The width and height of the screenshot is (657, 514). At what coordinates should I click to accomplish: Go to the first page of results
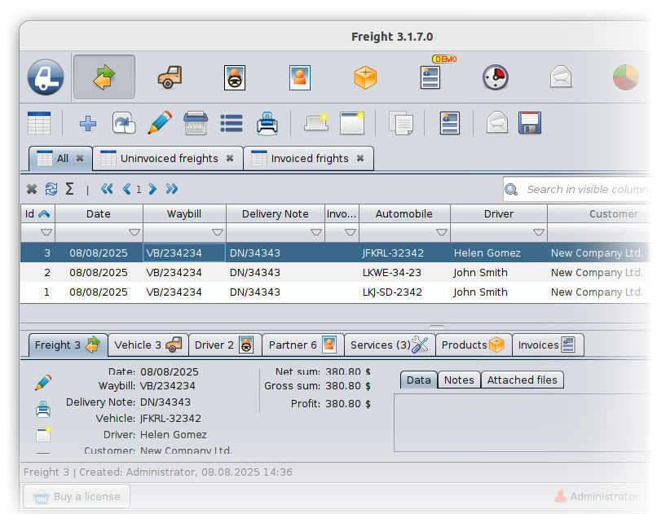click(x=107, y=189)
